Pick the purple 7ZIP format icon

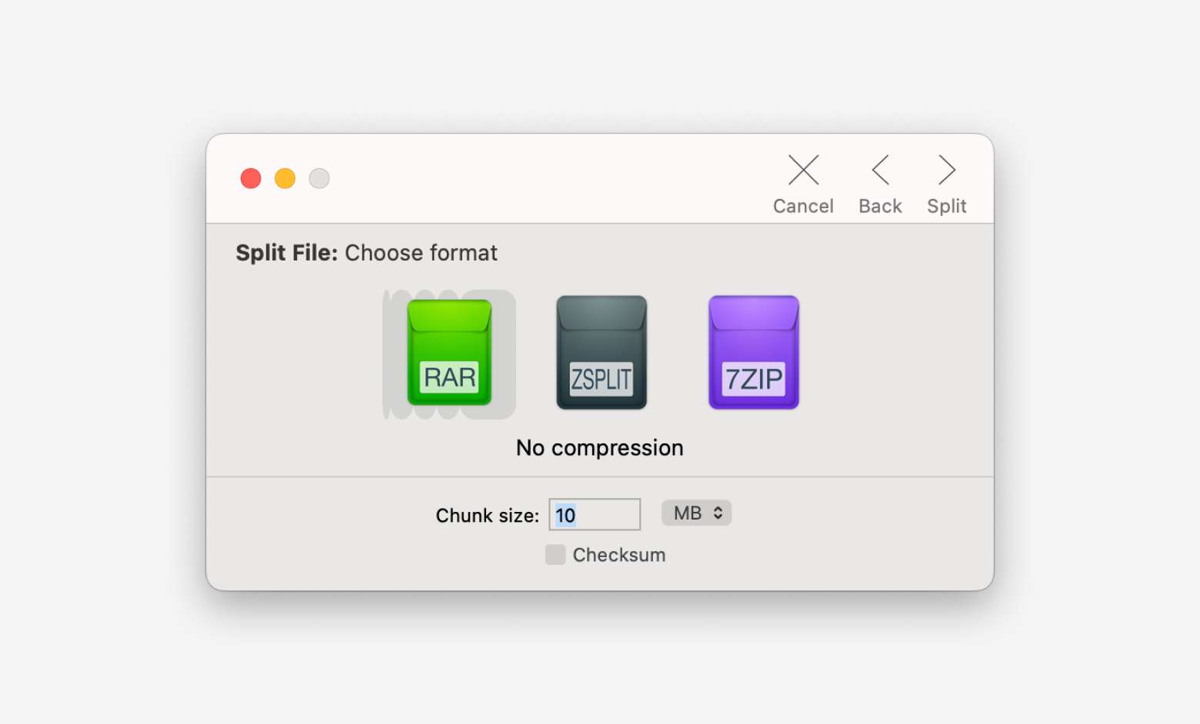(x=753, y=353)
